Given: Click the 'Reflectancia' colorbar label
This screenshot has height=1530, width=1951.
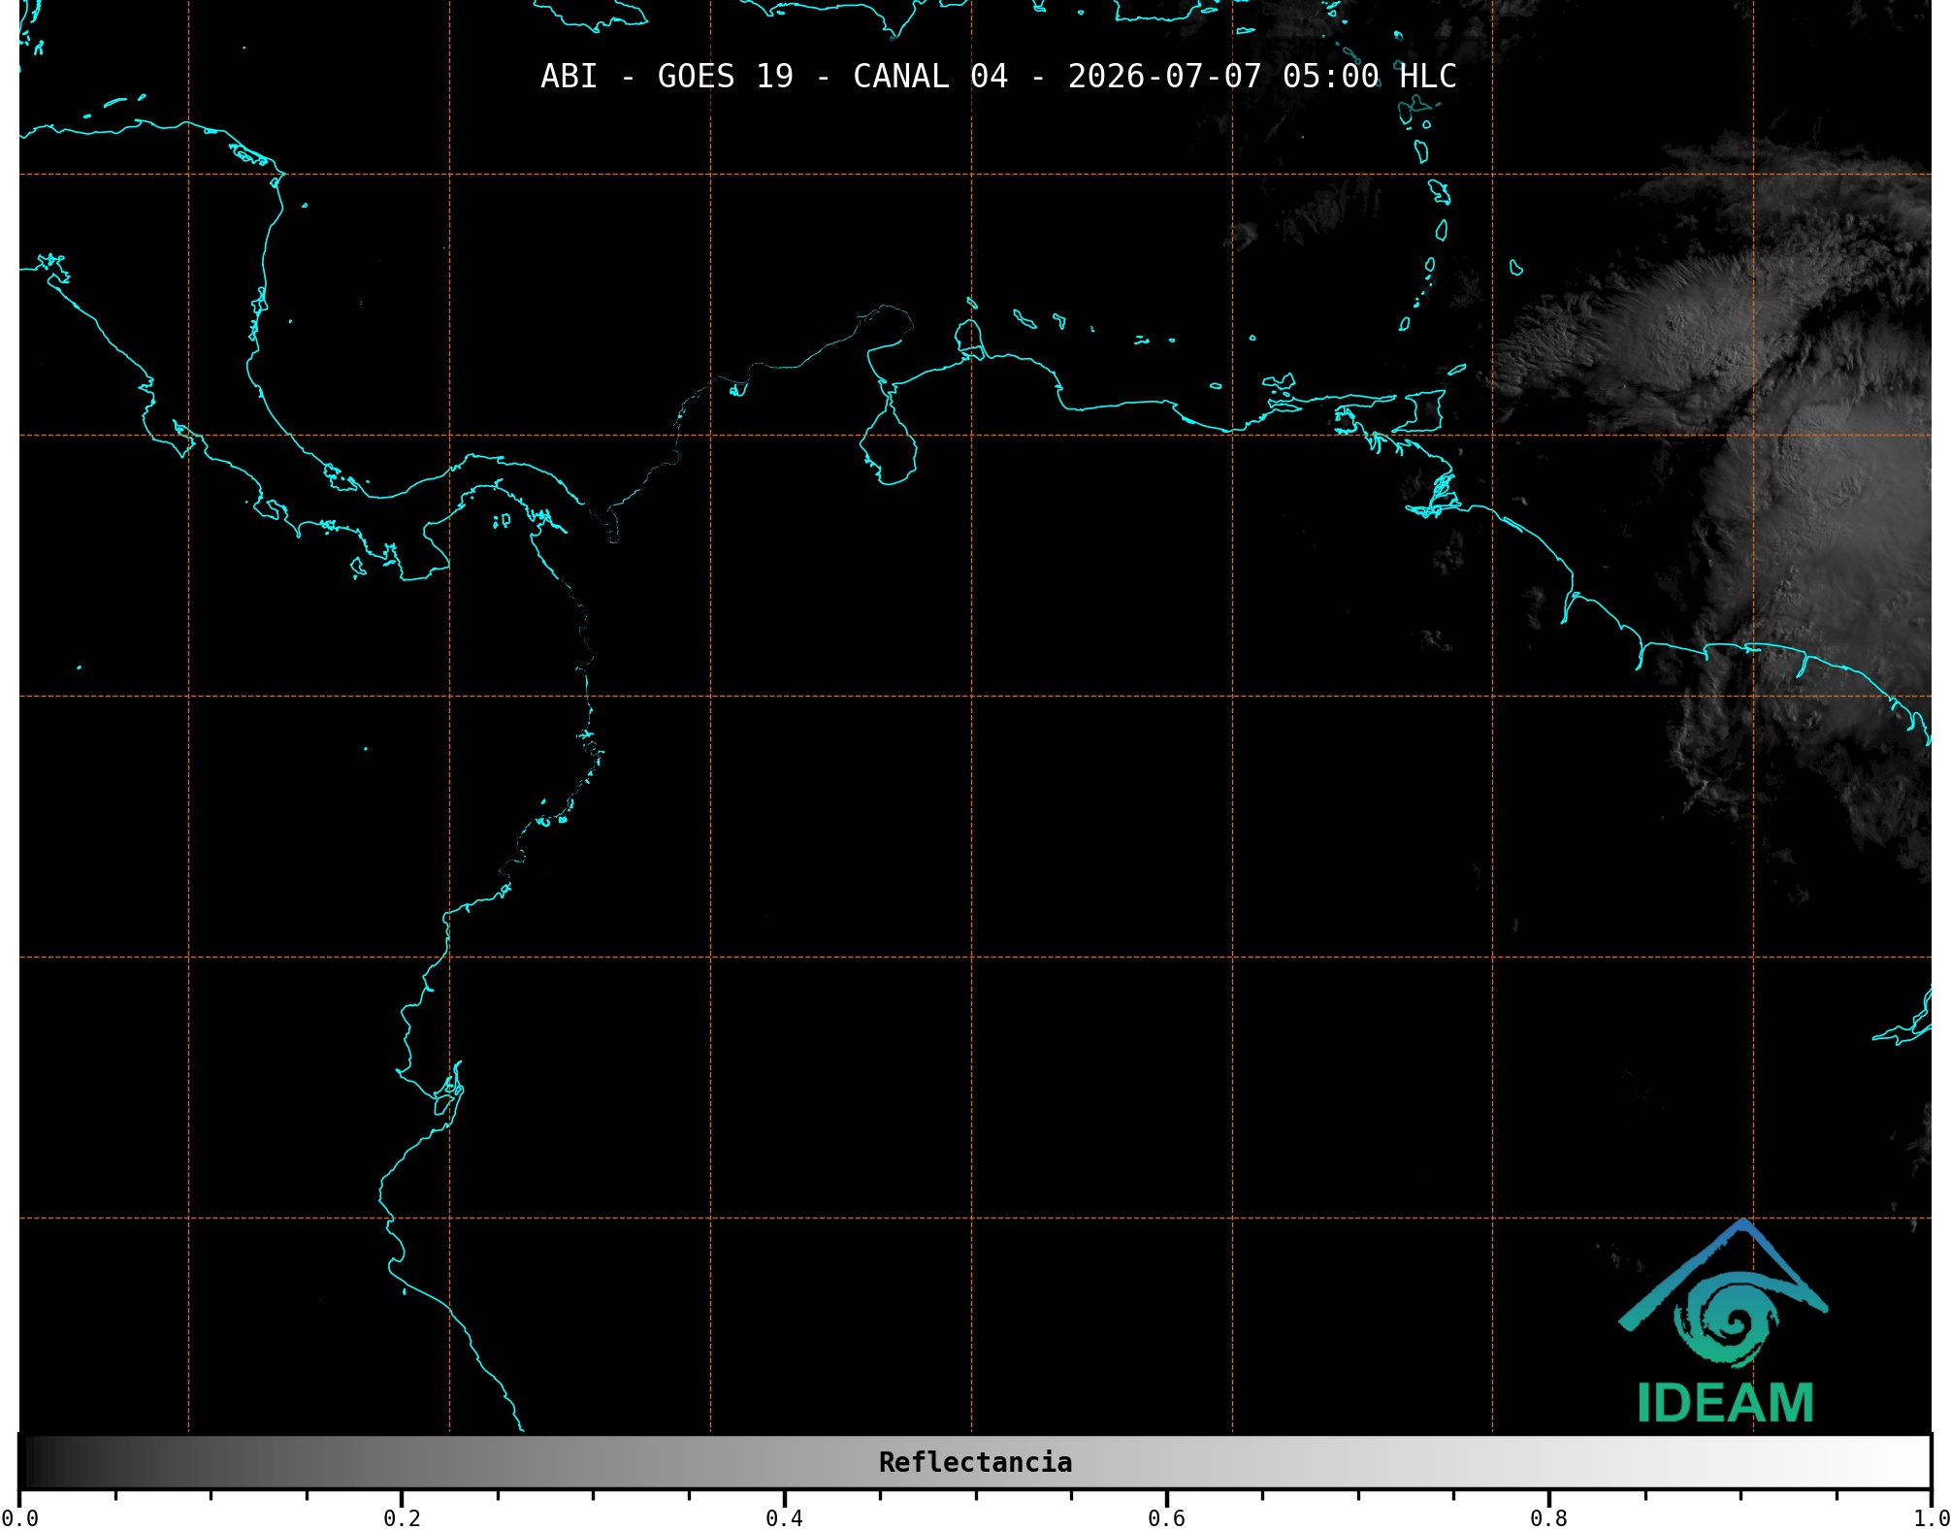Looking at the screenshot, I should pos(975,1462).
